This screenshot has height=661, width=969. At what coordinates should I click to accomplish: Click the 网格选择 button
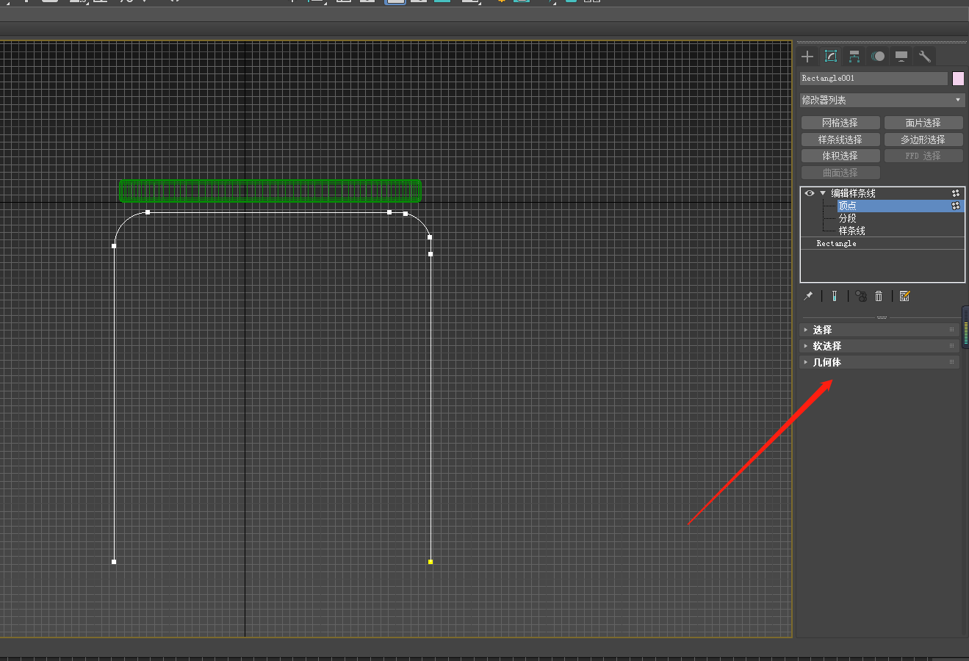840,123
